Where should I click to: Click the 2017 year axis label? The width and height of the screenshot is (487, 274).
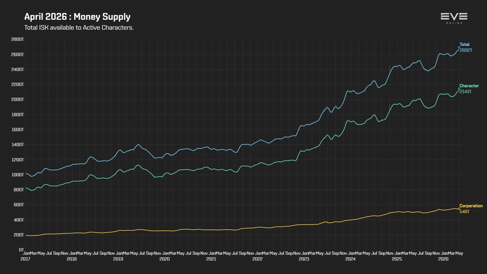point(25,259)
